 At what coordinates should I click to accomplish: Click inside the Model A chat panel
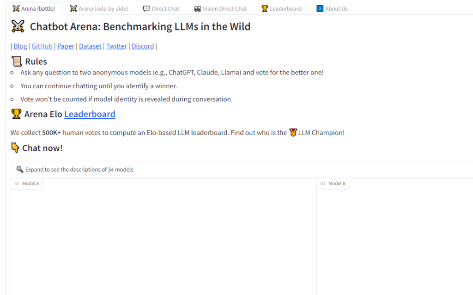tap(164, 240)
